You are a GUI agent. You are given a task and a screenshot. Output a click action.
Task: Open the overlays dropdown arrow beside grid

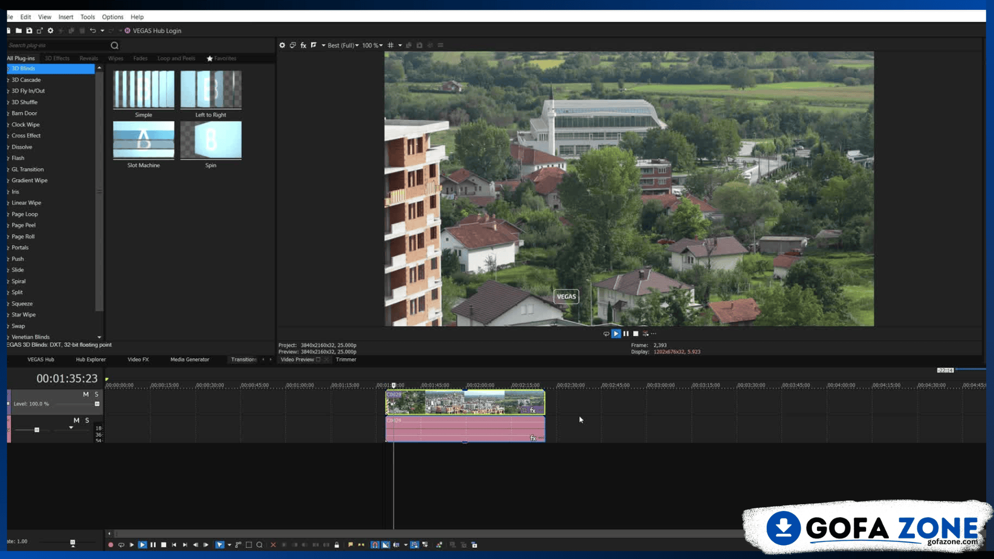pyautogui.click(x=400, y=46)
